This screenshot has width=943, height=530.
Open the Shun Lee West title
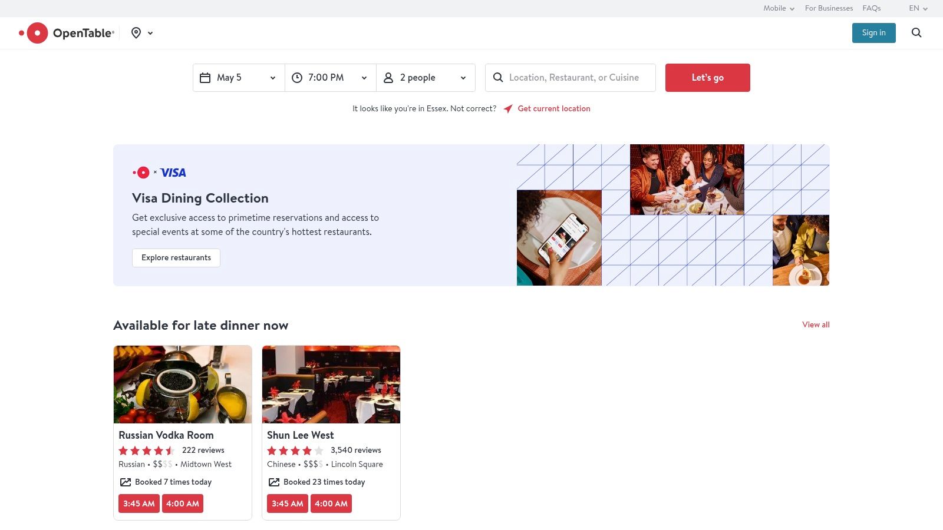(301, 435)
